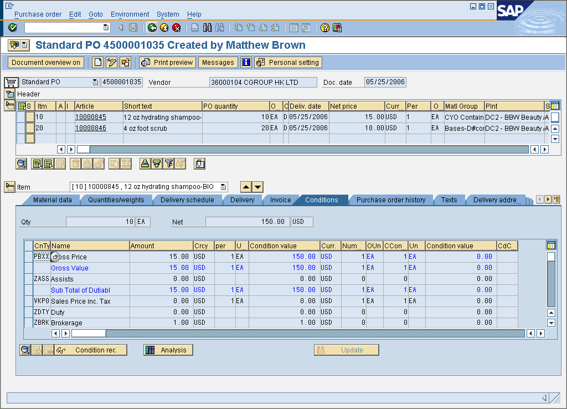The image size is (567, 409).
Task: Select row checkbox for item 20
Action: coord(21,128)
